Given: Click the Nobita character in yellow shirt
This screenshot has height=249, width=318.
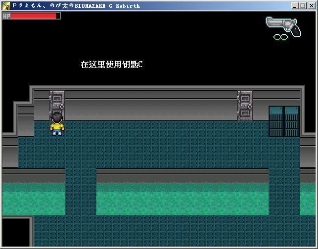Looking at the screenshot, I should [x=57, y=124].
